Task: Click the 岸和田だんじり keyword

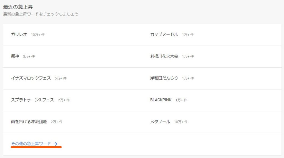Action: coord(164,78)
